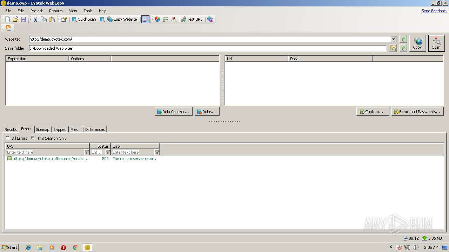The image size is (449, 252).
Task: Click Test URI in the toolbar
Action: point(192,19)
